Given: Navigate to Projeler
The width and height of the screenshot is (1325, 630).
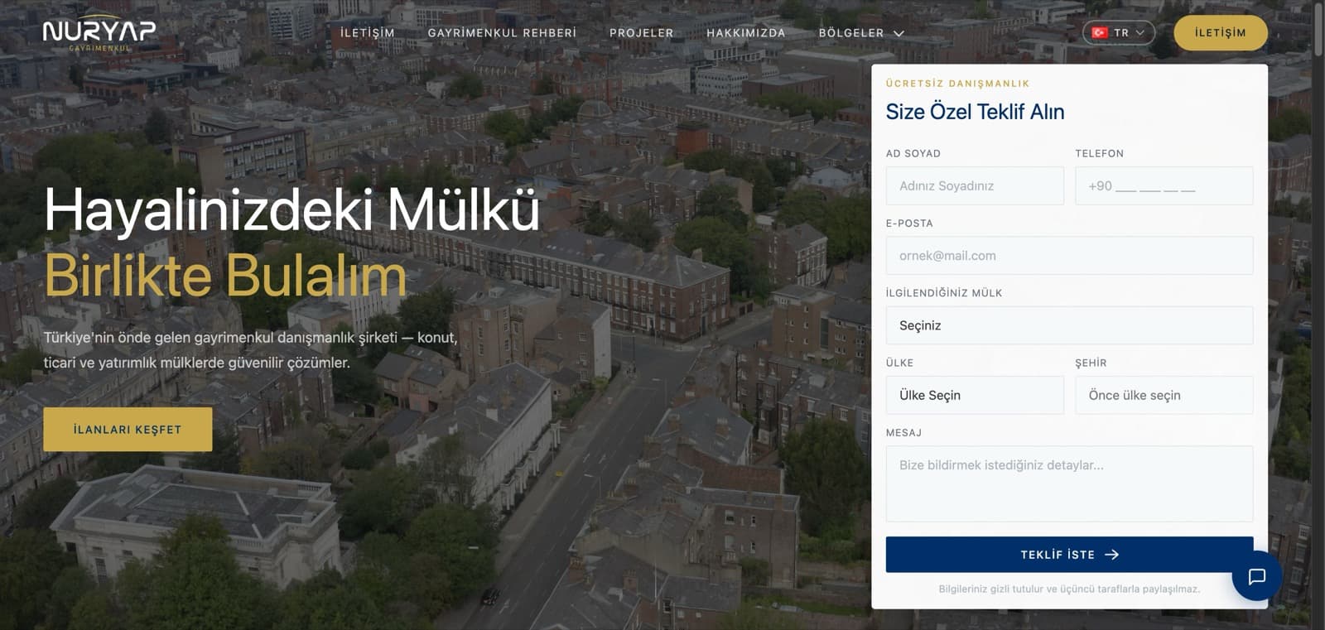Looking at the screenshot, I should coord(642,33).
